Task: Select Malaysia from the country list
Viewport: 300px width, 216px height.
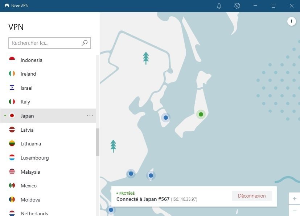Action: [x=48, y=172]
